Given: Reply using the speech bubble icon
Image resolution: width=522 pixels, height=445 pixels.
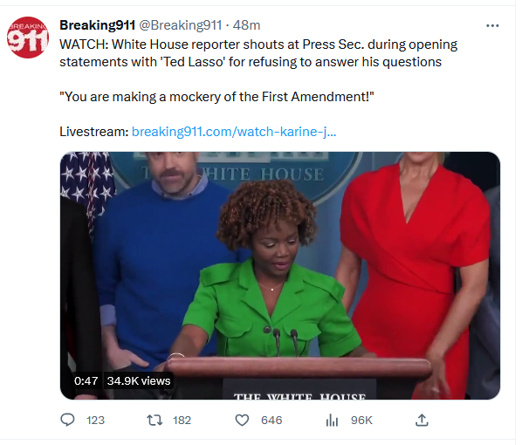Looking at the screenshot, I should pos(67,420).
